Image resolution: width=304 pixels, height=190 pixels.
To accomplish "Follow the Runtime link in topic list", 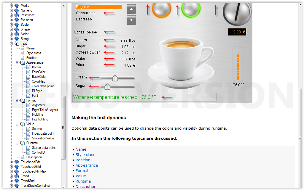I will 83,181.
